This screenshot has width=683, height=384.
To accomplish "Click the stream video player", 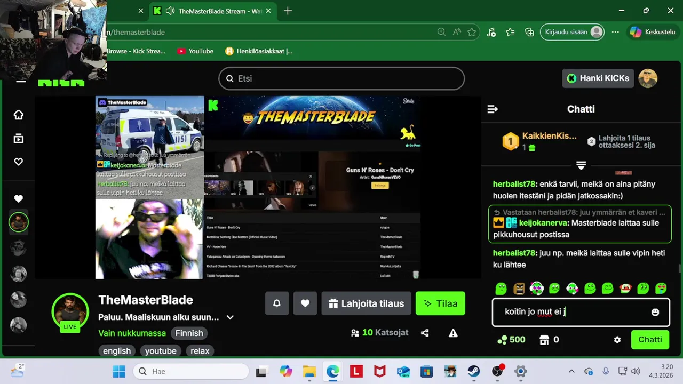I will coord(258,187).
